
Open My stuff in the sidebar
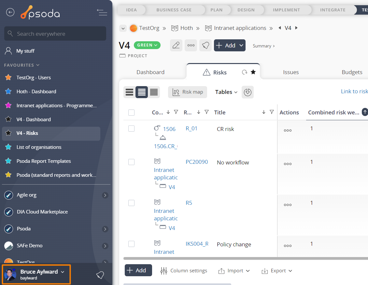25,51
